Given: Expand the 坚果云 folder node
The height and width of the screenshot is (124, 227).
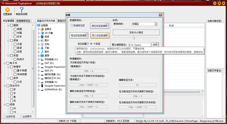Looking at the screenshot, I should click(39, 29).
